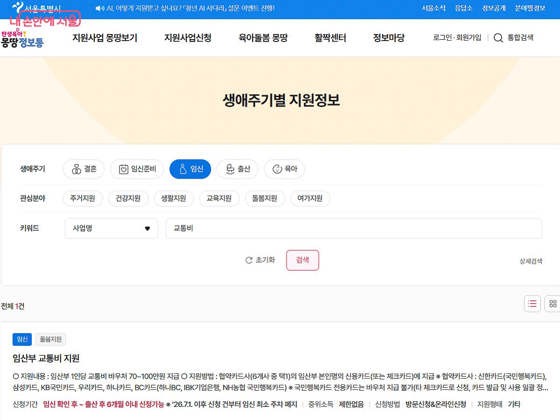Click 방문신청&온라인신청 text

coord(435,405)
